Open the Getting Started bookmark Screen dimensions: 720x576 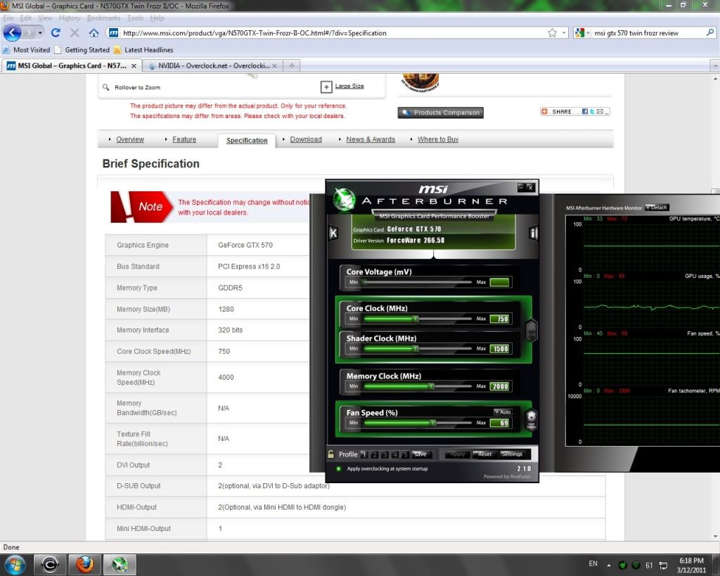tap(82, 50)
